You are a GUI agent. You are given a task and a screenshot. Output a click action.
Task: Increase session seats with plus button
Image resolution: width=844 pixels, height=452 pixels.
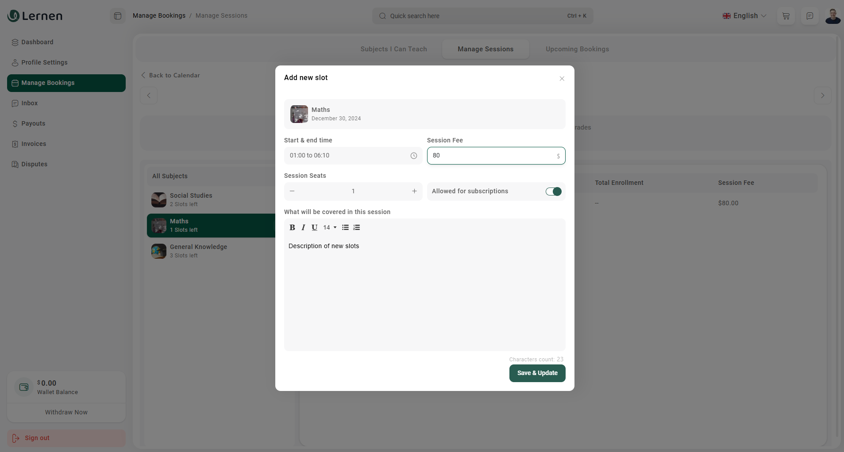tap(414, 191)
